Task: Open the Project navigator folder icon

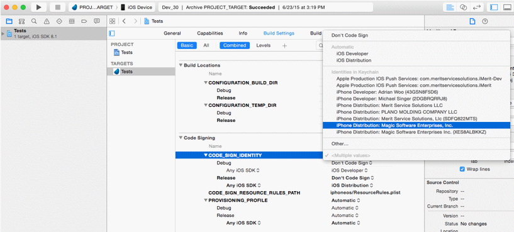Action: click(9, 21)
